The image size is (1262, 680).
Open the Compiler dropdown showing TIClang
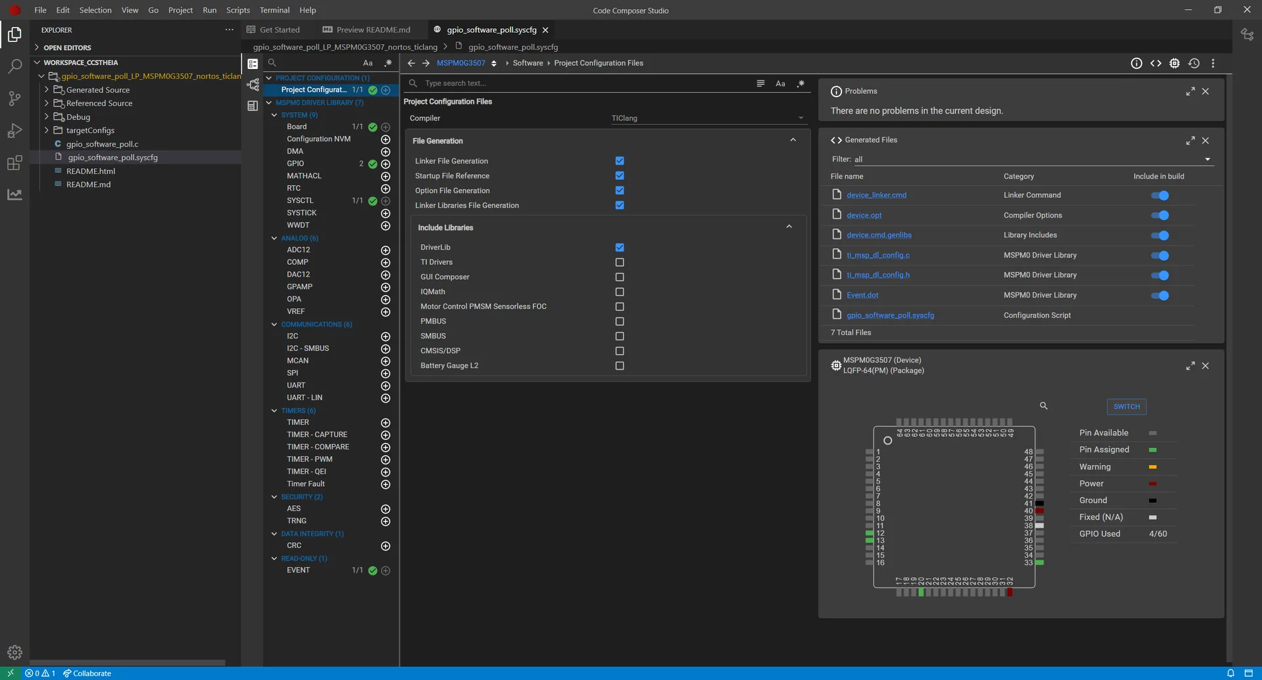[x=707, y=118]
